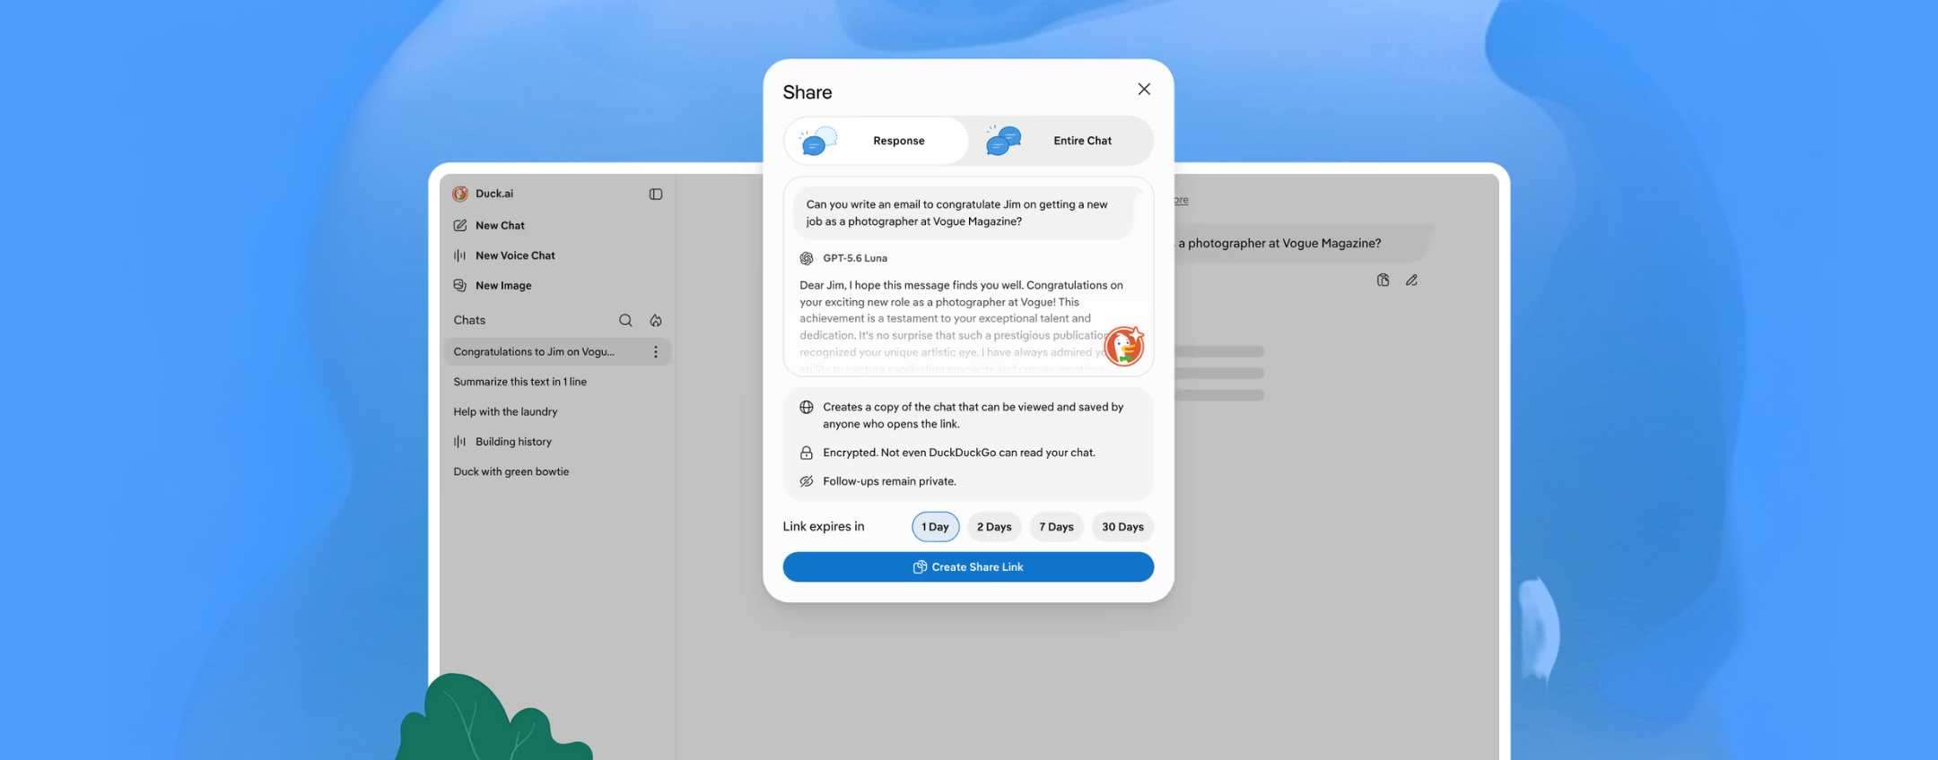Click the Create Share Link button
Image resolution: width=1938 pixels, height=760 pixels.
[968, 566]
